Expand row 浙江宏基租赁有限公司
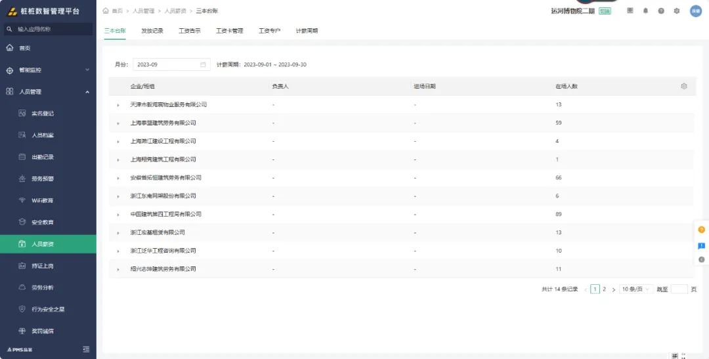 pyautogui.click(x=118, y=233)
